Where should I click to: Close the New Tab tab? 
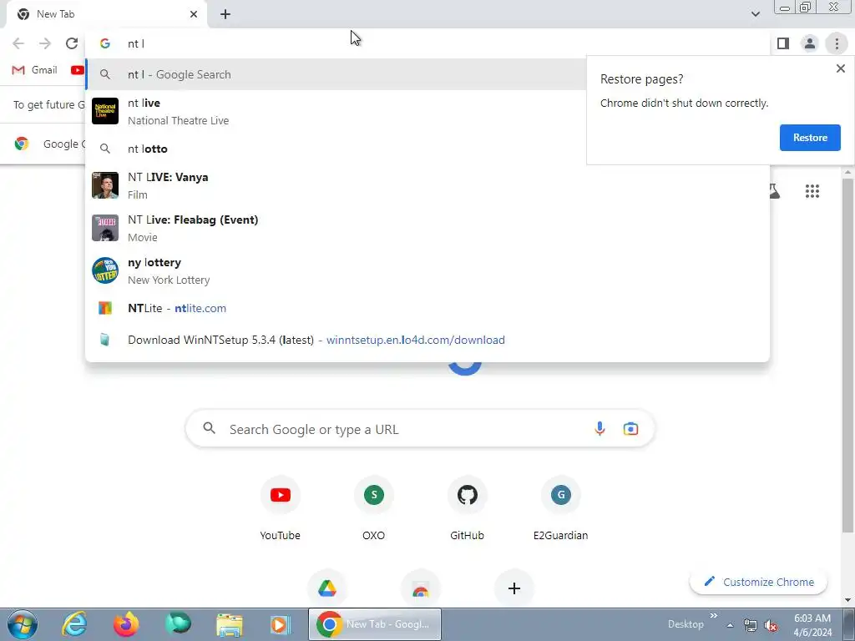pyautogui.click(x=194, y=15)
